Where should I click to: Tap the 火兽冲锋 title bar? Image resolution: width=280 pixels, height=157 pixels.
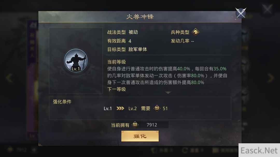tap(140, 17)
